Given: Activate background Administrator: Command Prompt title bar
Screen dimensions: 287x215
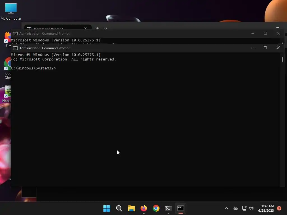Looking at the screenshot, I should pos(45,34).
